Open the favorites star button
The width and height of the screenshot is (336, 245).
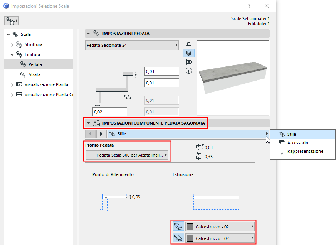point(11,21)
